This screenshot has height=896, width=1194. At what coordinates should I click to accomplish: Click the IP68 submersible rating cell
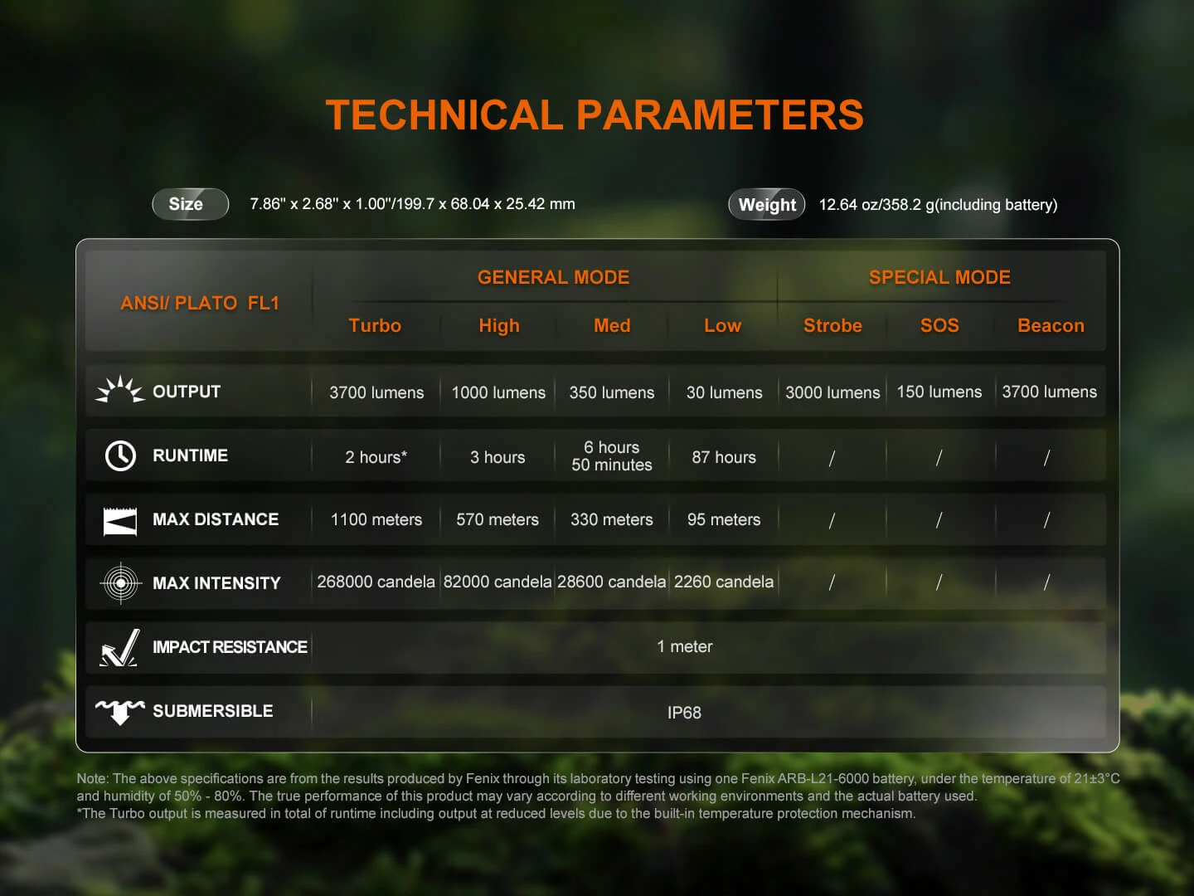tap(685, 712)
